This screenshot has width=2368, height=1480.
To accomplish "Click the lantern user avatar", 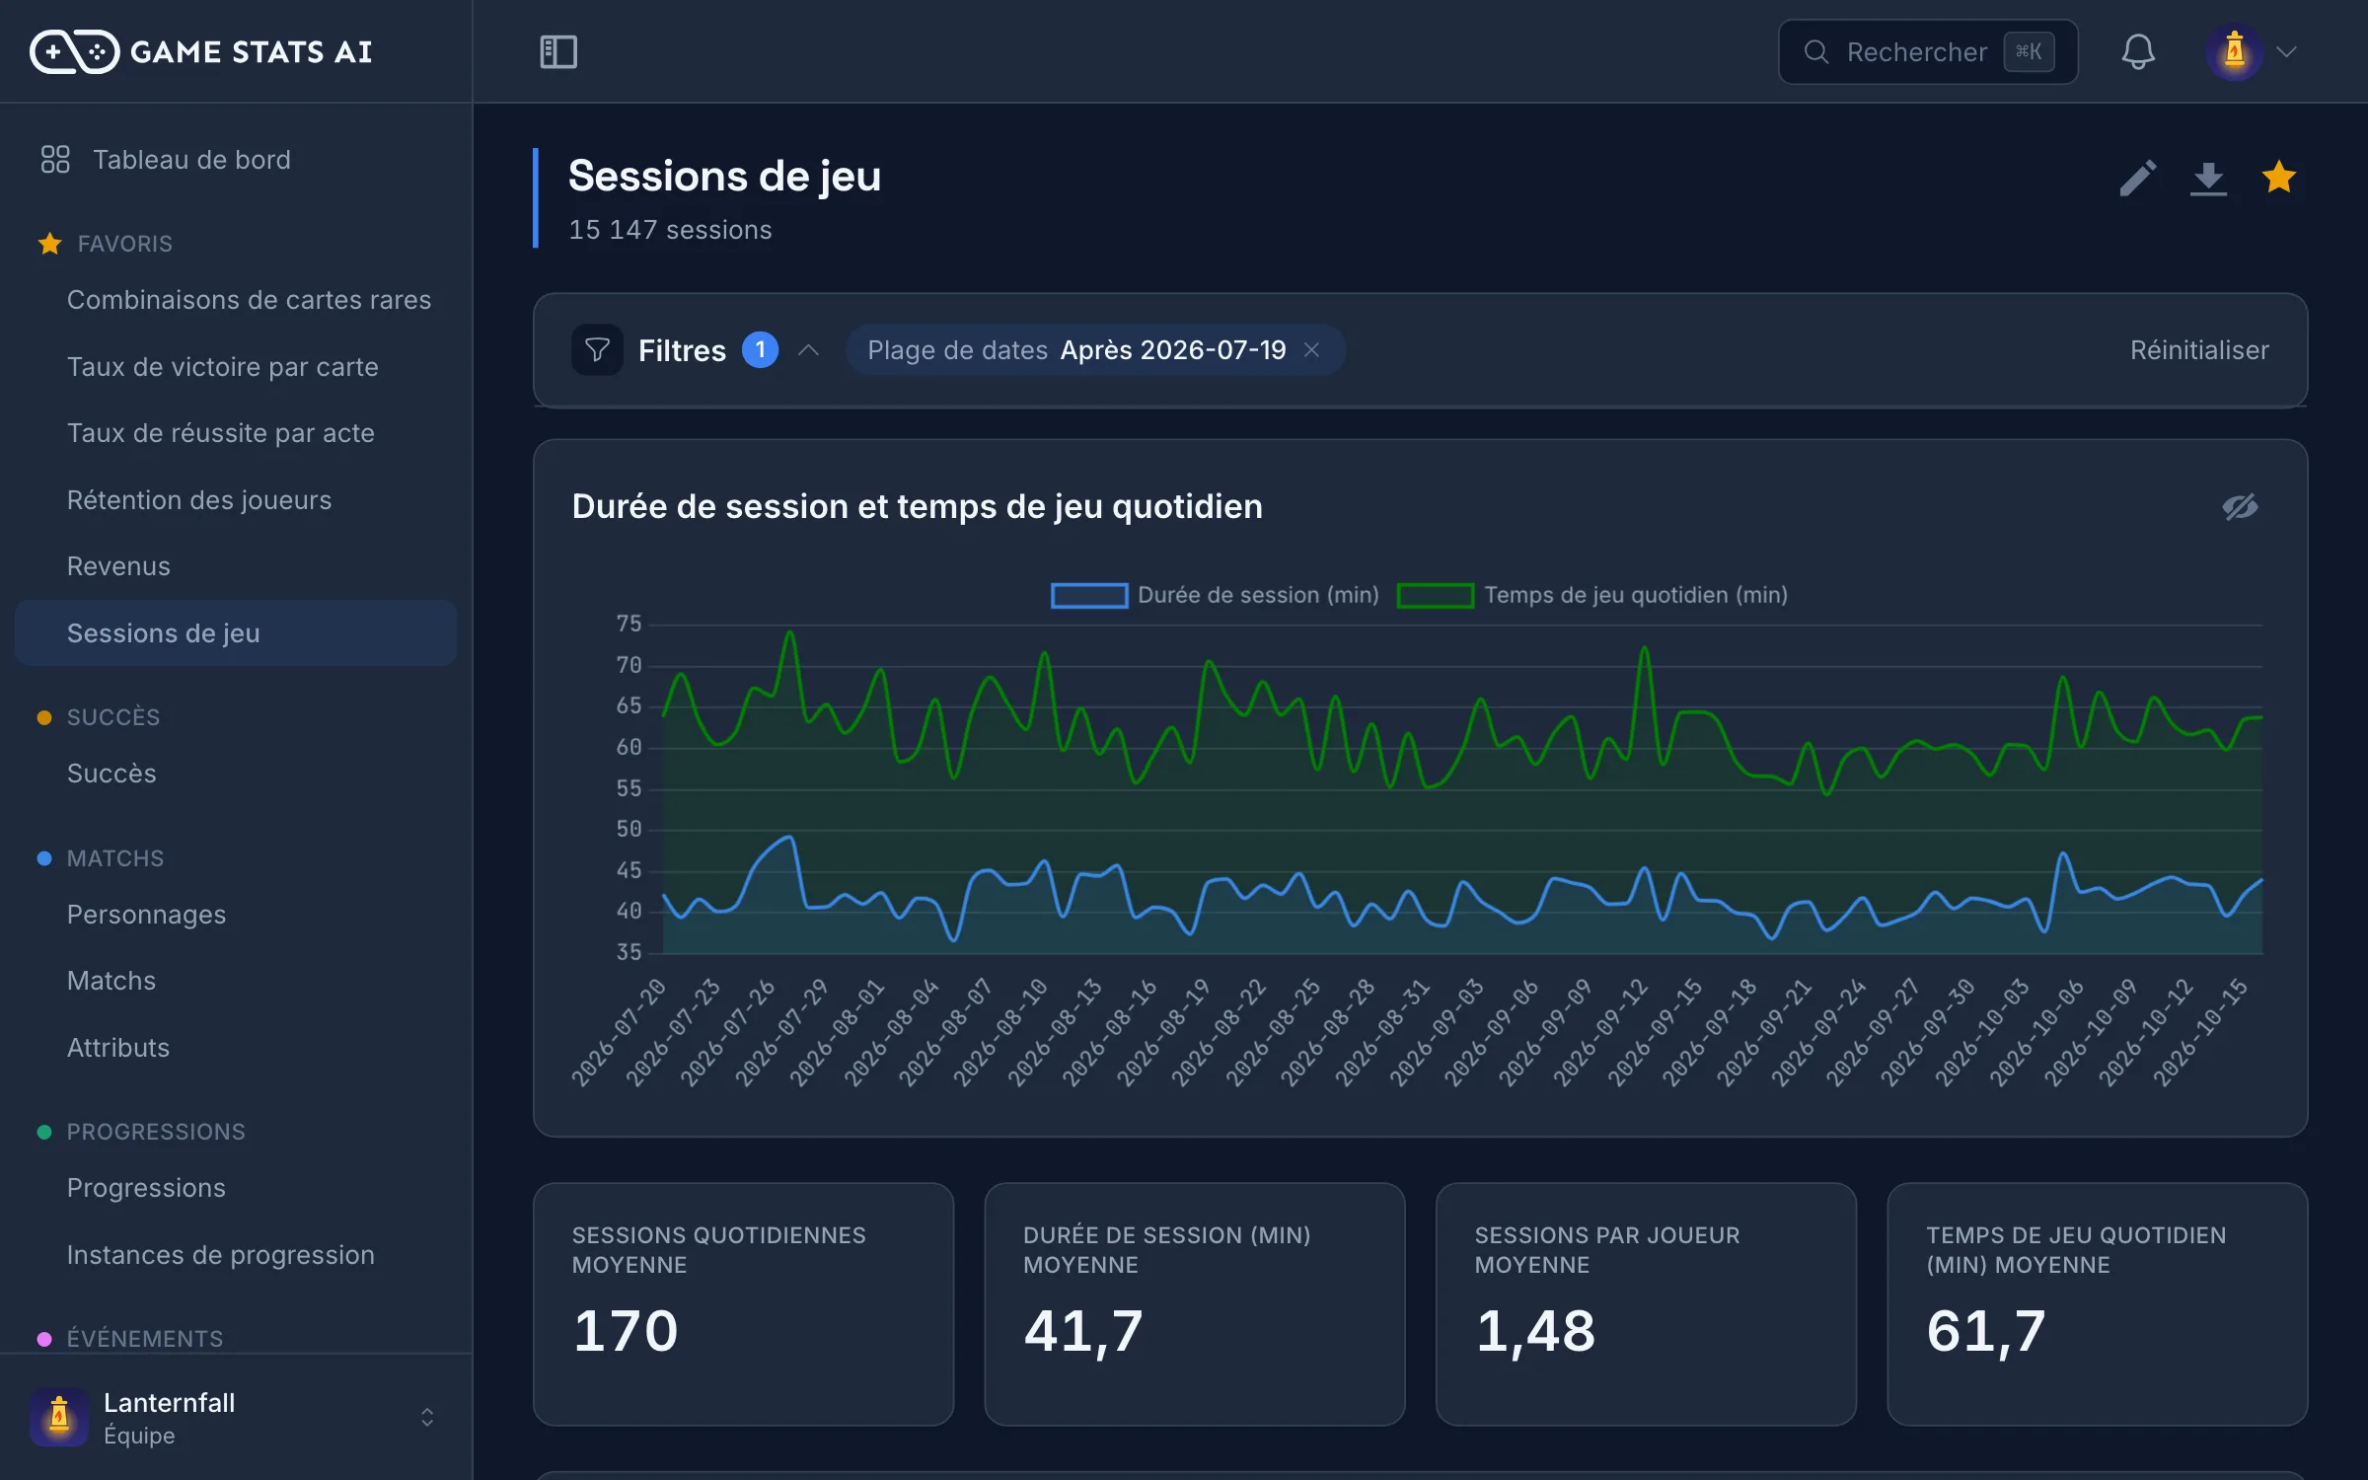I will (x=2235, y=51).
